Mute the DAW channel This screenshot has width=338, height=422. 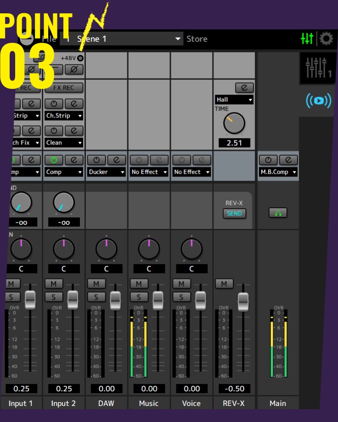96,283
